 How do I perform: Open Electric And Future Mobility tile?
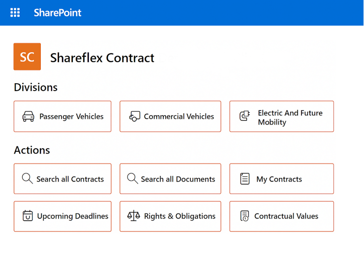[x=281, y=116]
